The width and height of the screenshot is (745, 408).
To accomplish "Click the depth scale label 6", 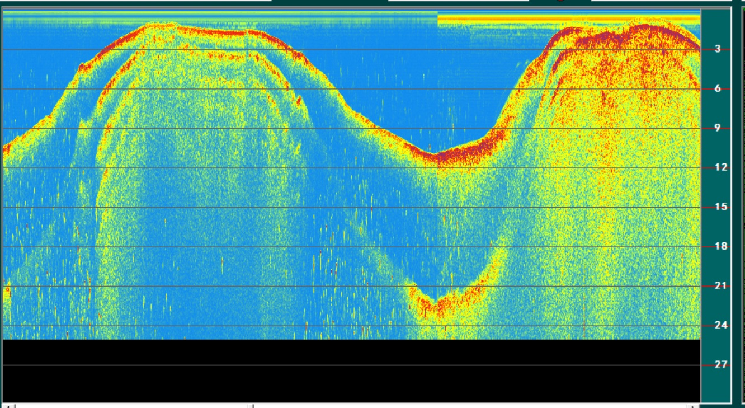I will point(718,88).
